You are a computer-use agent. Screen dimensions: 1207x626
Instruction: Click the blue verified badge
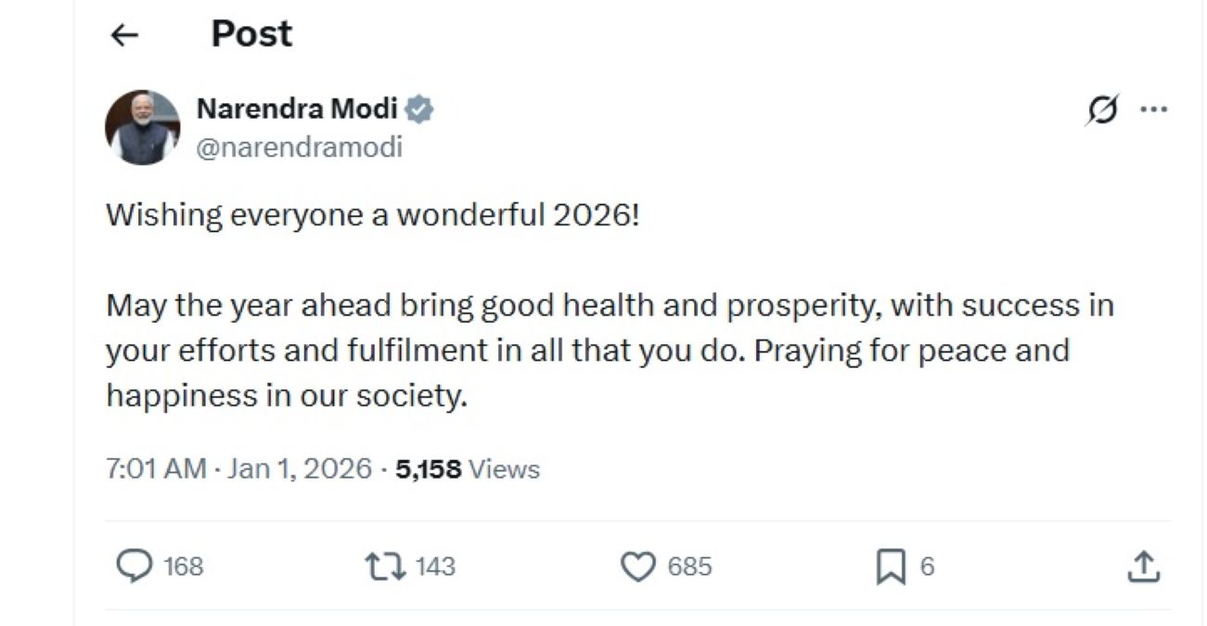[x=420, y=110]
